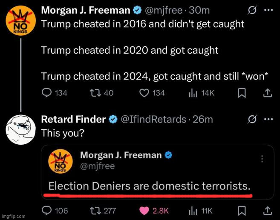This screenshot has width=280, height=220.
Task: Share the reply tweet via share icon
Action: click(268, 211)
